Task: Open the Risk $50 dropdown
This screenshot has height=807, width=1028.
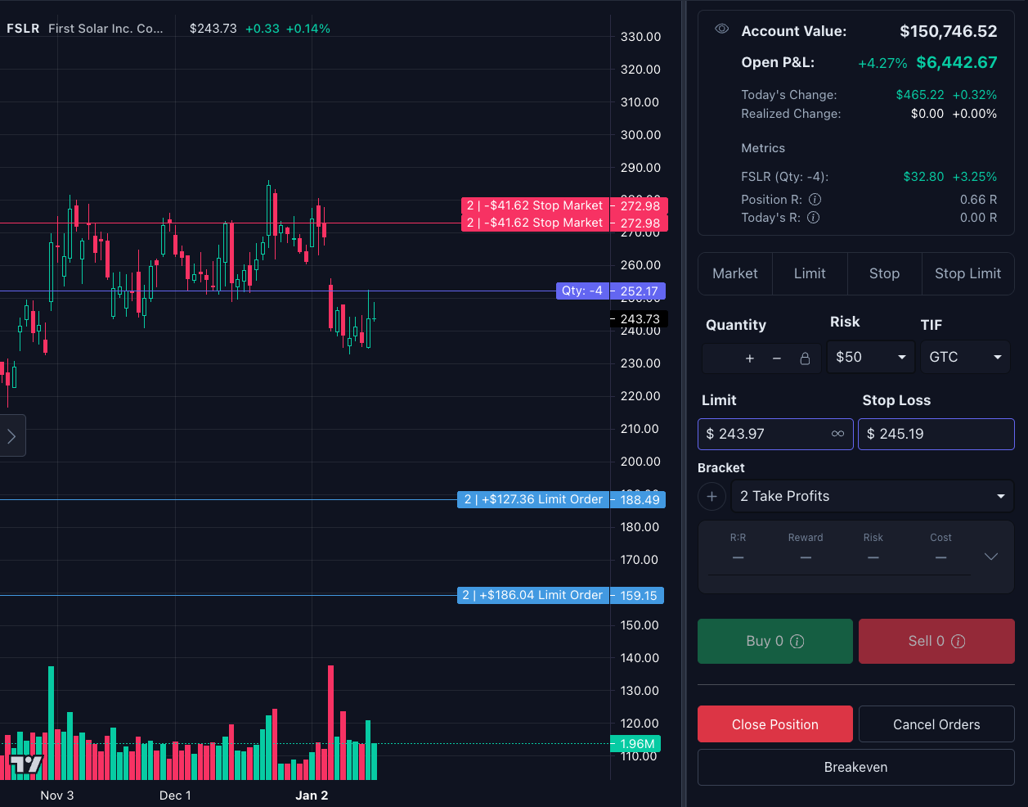Action: pos(871,357)
